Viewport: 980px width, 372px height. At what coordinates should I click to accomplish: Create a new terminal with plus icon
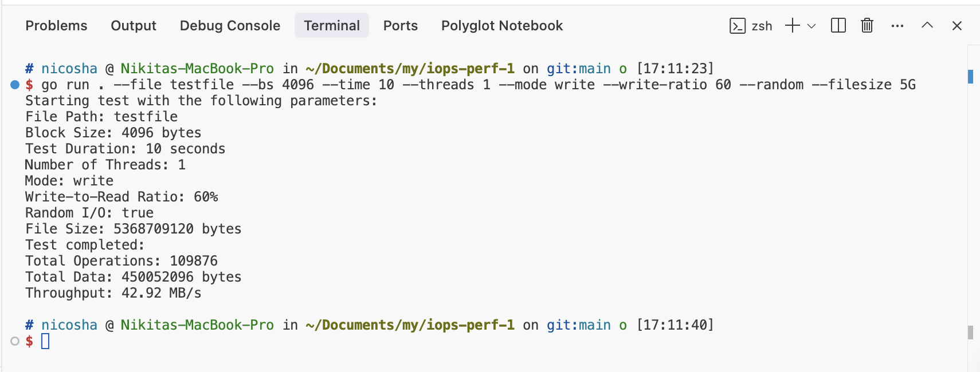792,26
